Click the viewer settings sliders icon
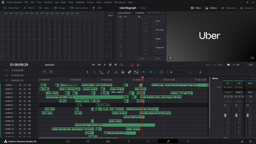Screen dimensions: 256x144 click(170, 58)
